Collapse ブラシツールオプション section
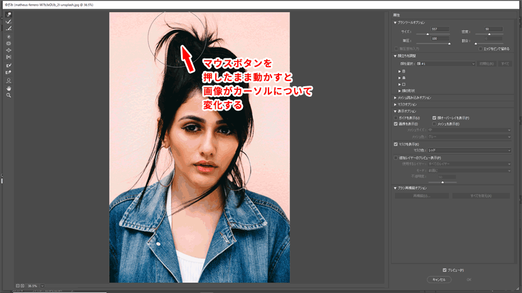The height and width of the screenshot is (293, 522). tap(395, 23)
